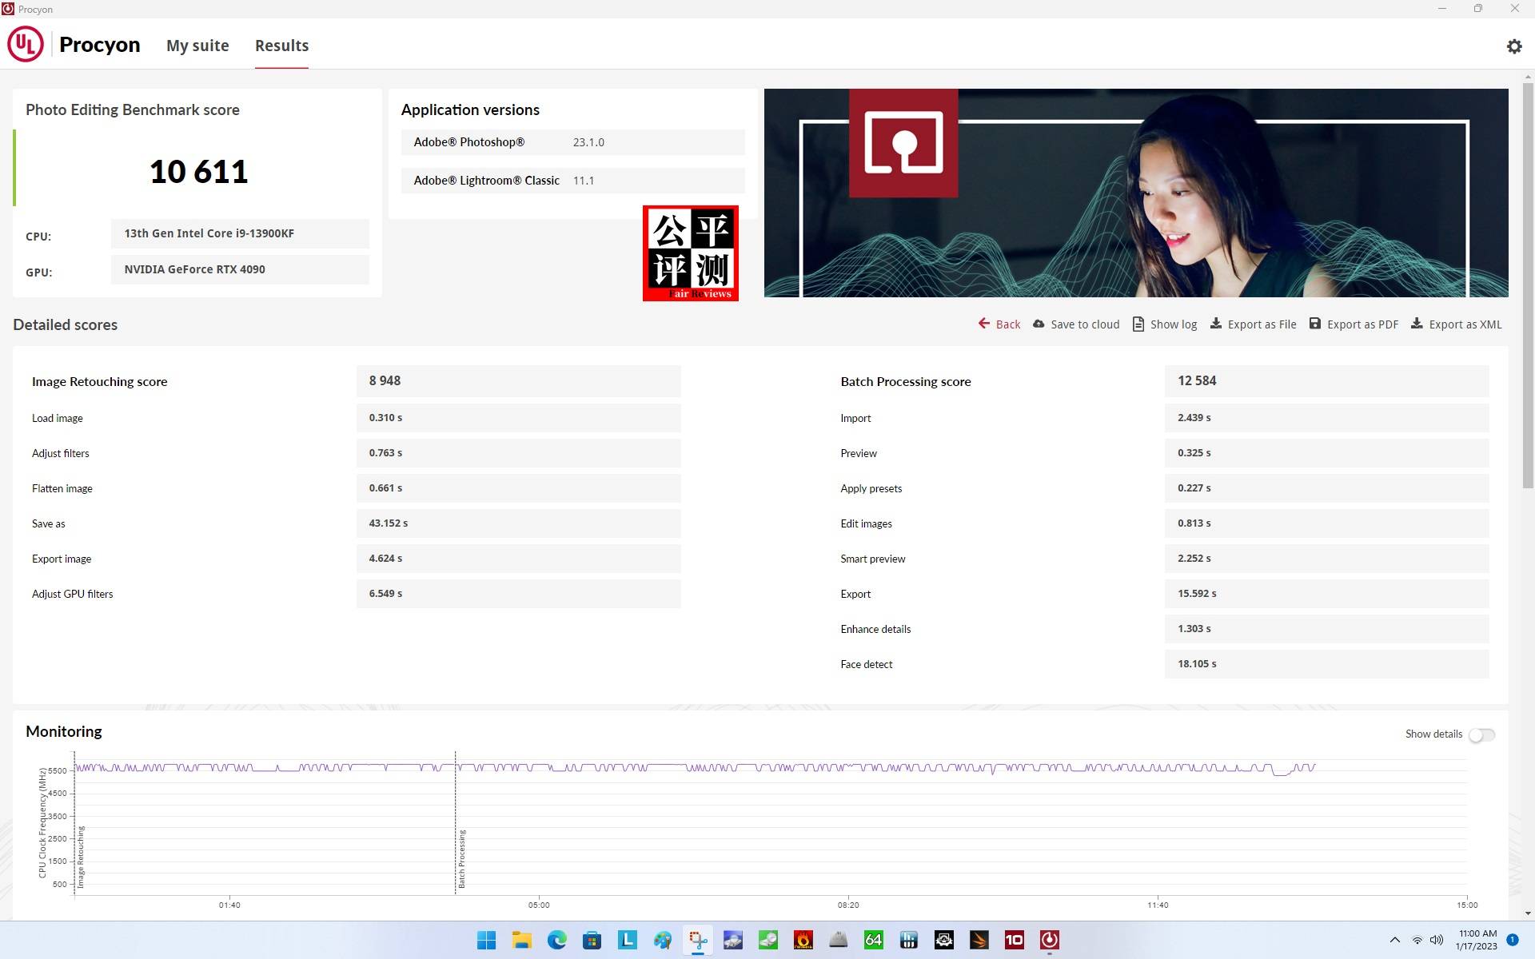
Task: Click the Show log document icon
Action: (1138, 324)
